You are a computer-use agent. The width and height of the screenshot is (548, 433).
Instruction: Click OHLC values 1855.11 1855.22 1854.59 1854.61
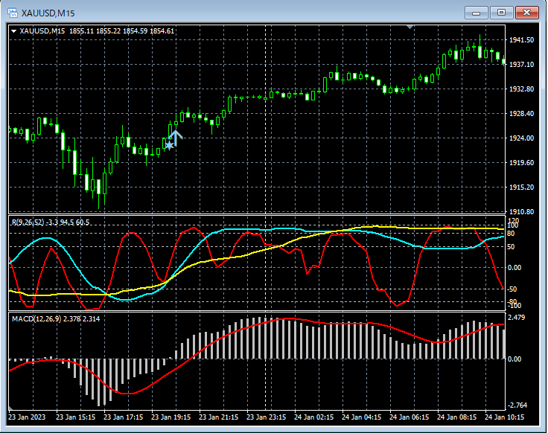pos(121,31)
